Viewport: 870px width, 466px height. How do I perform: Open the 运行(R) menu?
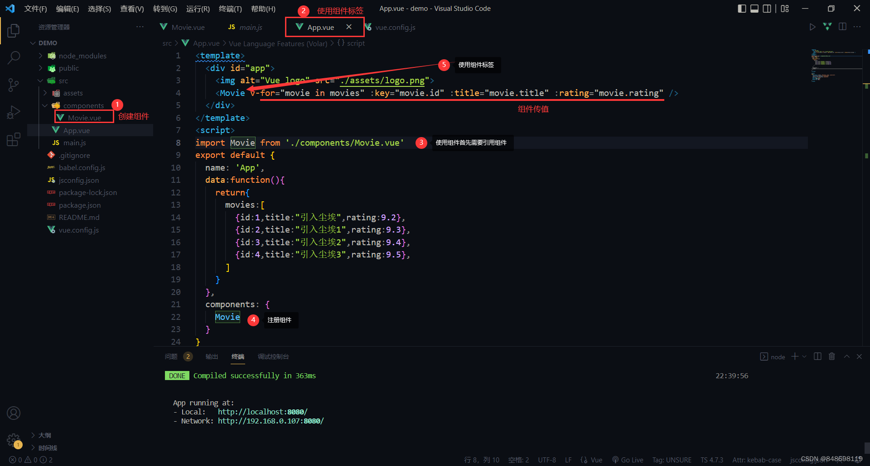[198, 9]
